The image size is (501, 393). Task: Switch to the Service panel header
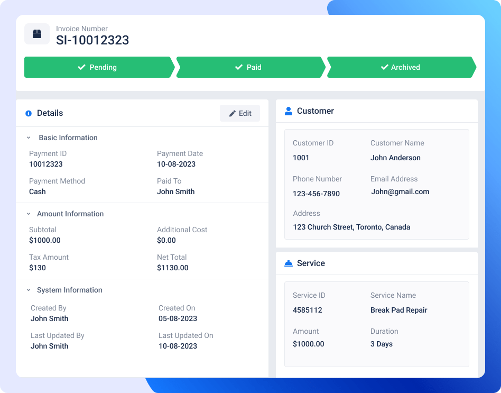pos(311,263)
